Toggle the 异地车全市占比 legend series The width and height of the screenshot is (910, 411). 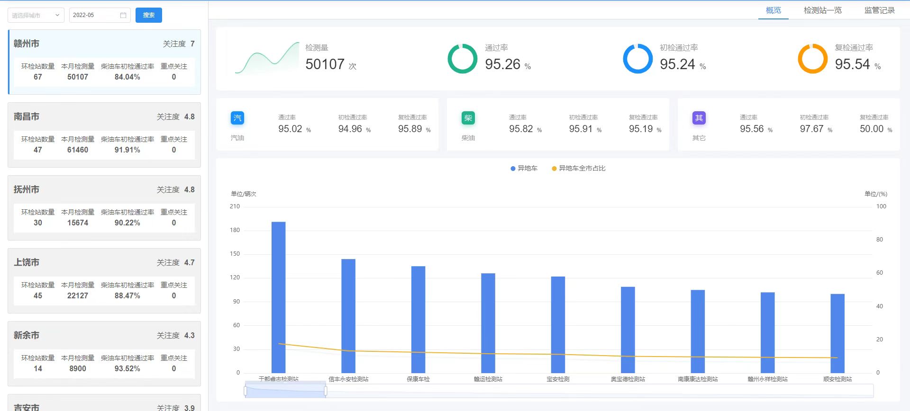[578, 168]
